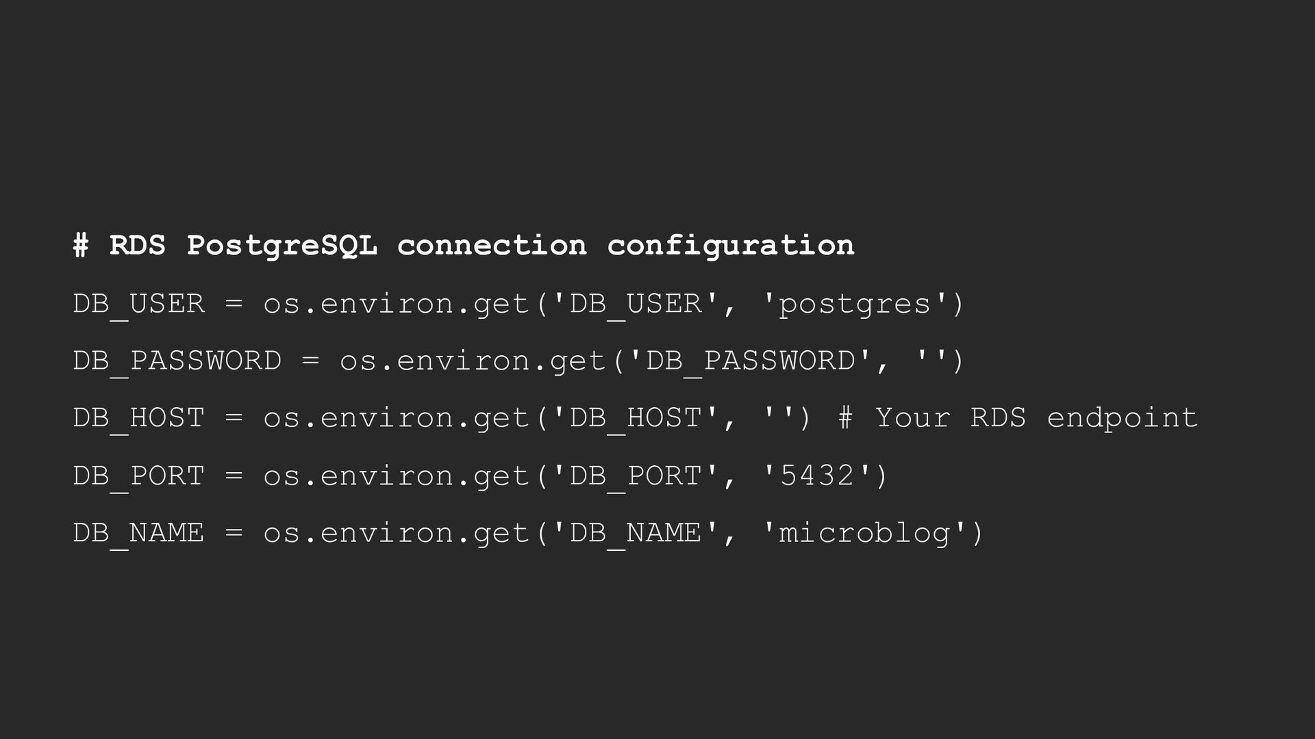Image resolution: width=1315 pixels, height=739 pixels.
Task: Select the quoted 'DB_HOST' string argument
Action: [x=636, y=418]
